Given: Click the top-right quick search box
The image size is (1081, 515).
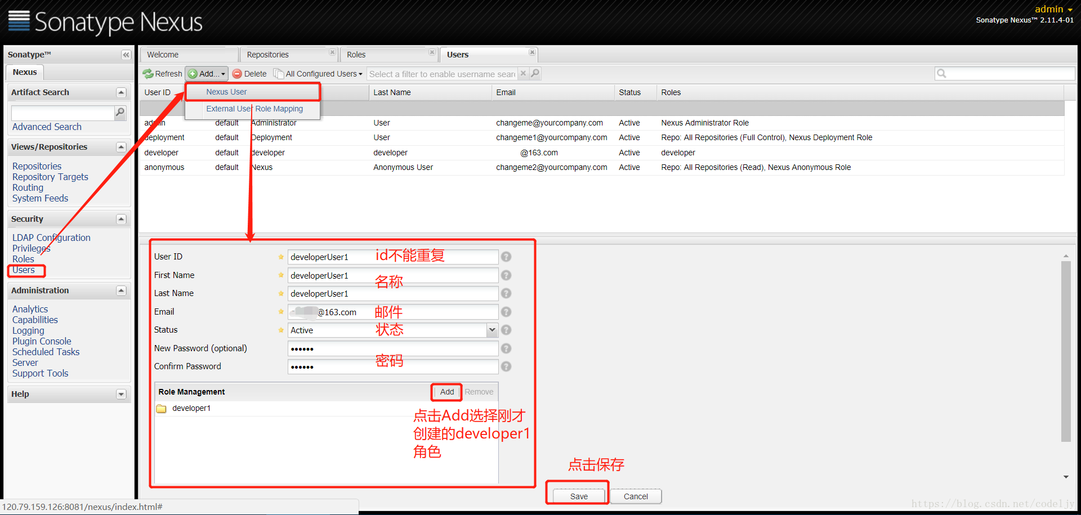Looking at the screenshot, I should tap(1005, 73).
